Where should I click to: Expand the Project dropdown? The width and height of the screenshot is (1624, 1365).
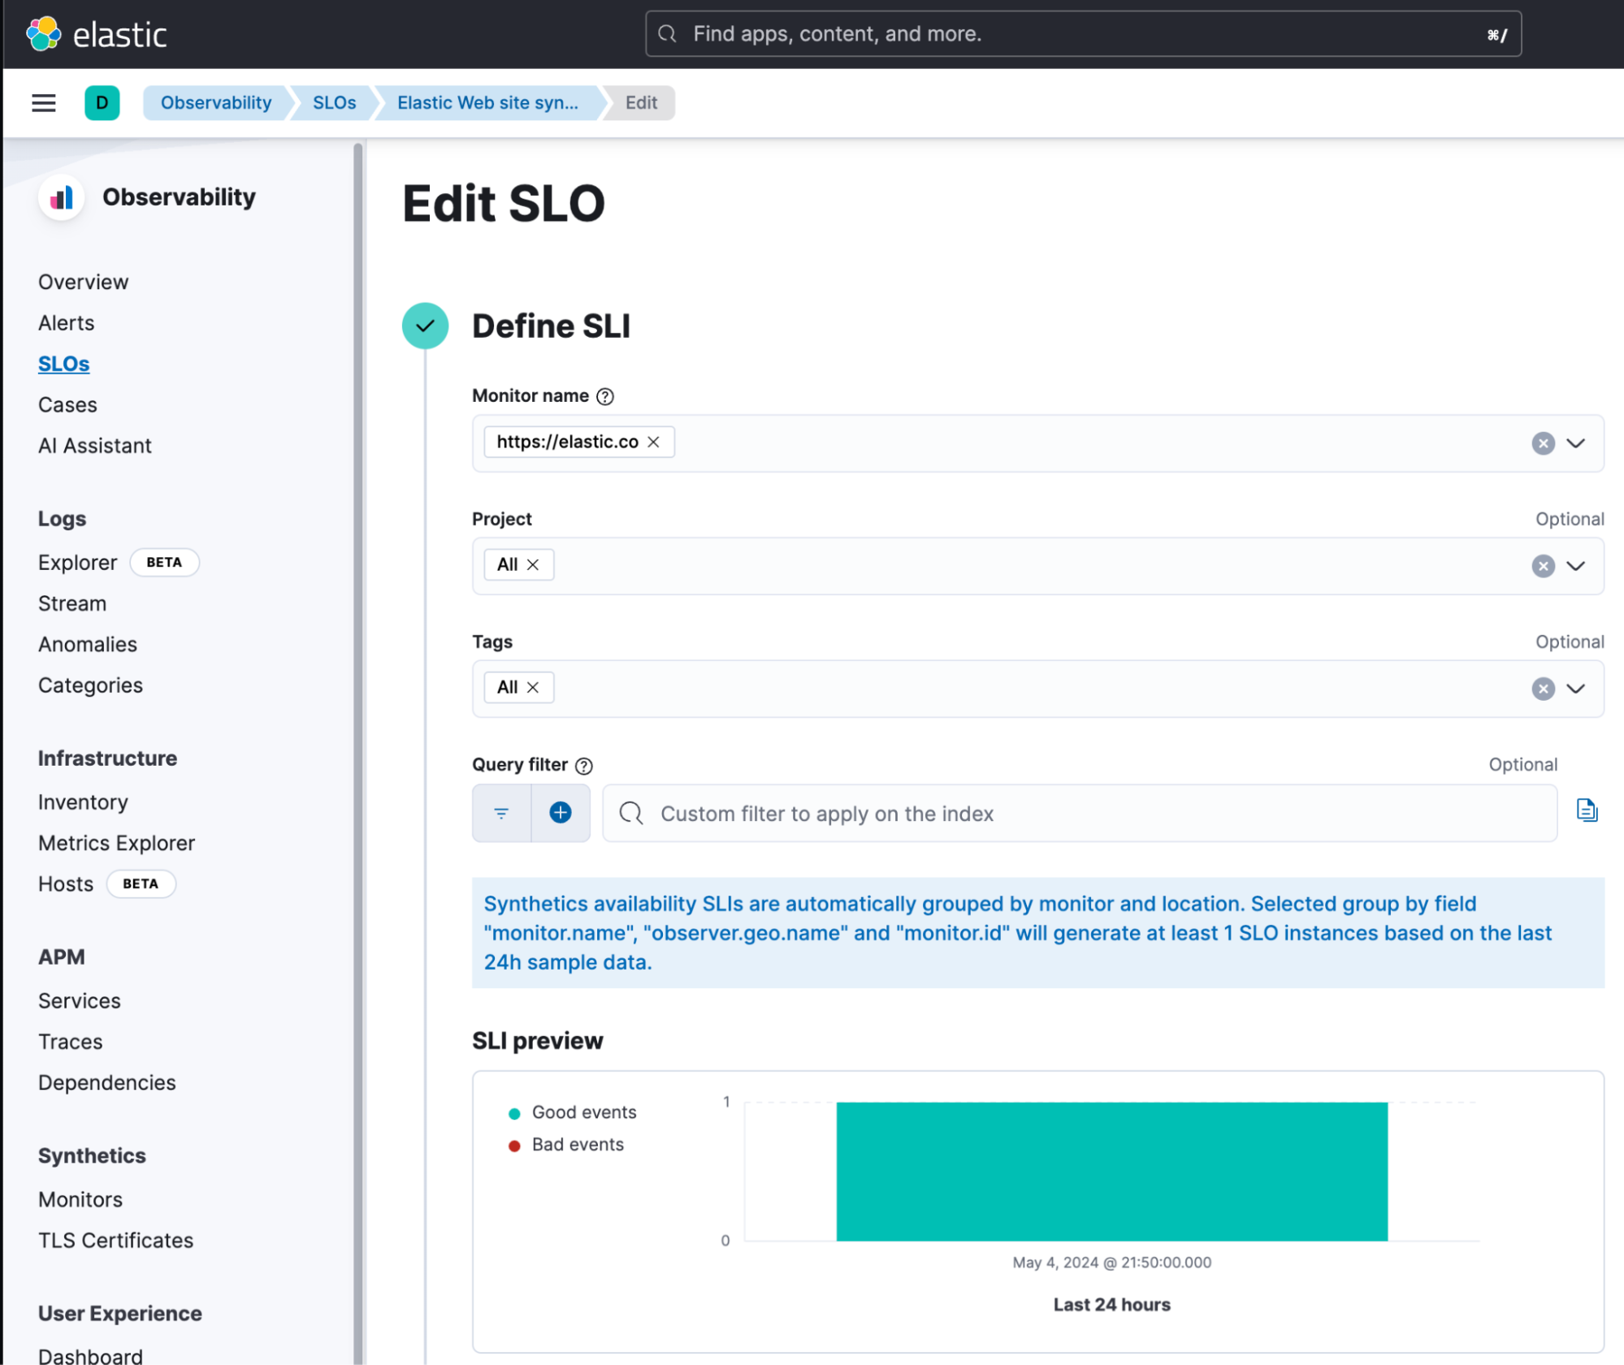[1577, 566]
